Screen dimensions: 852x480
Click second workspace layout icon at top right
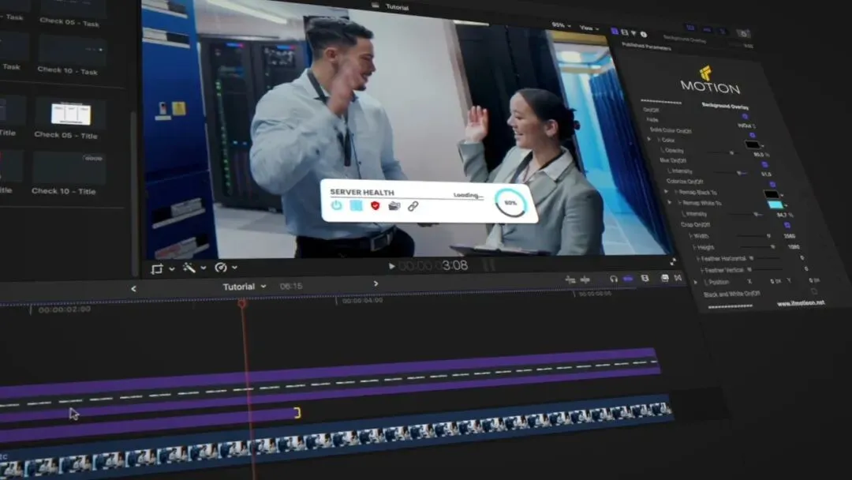click(x=707, y=29)
